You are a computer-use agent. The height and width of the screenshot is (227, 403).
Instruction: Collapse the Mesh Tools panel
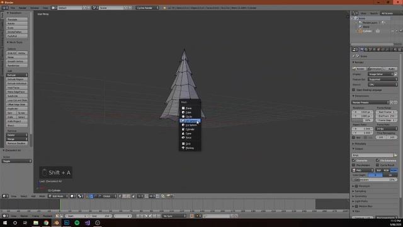[x=14, y=42]
